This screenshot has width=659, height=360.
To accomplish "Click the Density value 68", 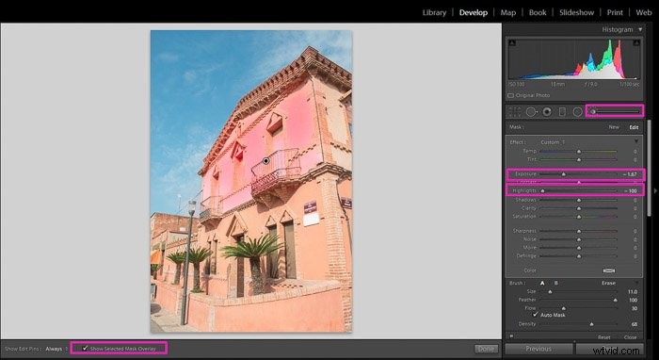I will (635, 324).
